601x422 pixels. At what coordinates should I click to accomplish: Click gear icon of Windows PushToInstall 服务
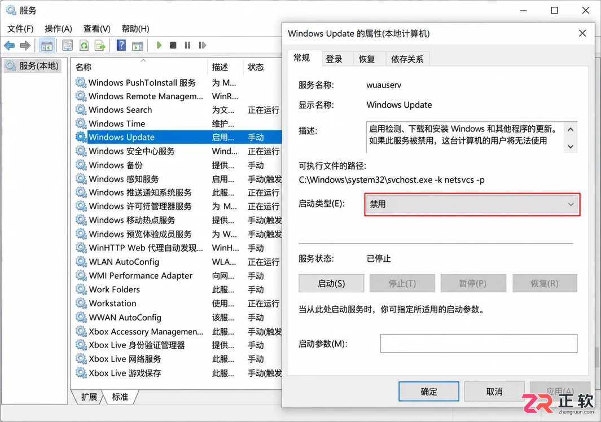point(81,82)
